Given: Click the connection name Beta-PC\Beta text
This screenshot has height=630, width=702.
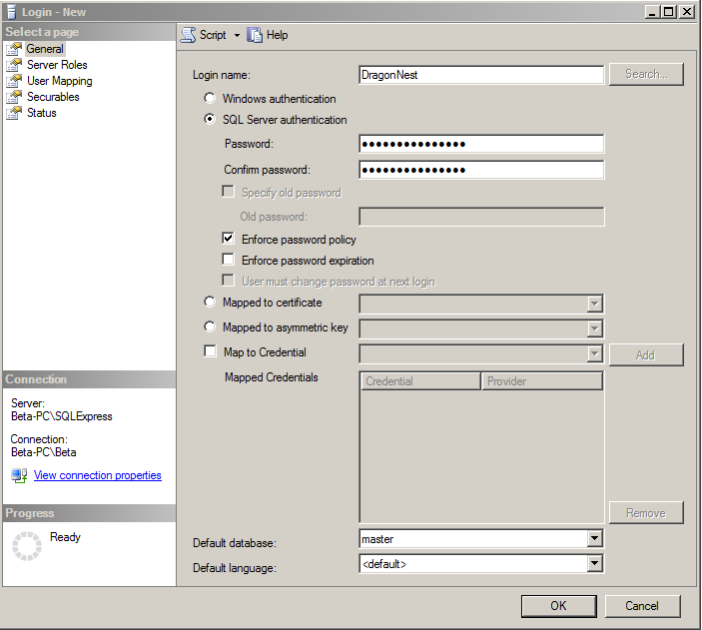Looking at the screenshot, I should [43, 452].
